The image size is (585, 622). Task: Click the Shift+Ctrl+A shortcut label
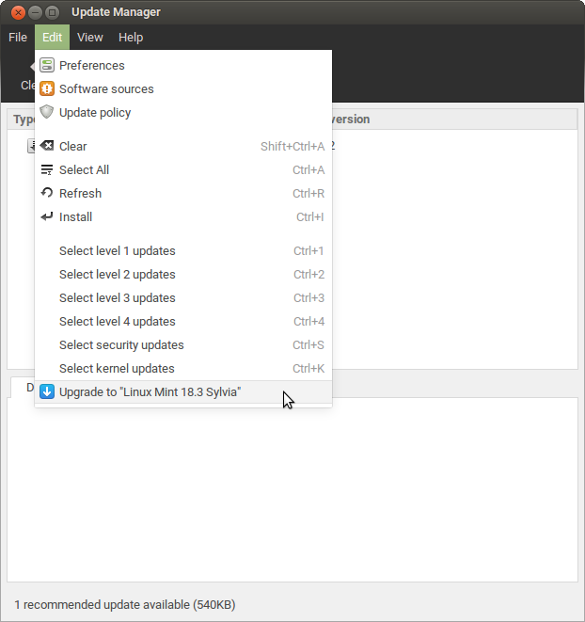[x=292, y=147]
